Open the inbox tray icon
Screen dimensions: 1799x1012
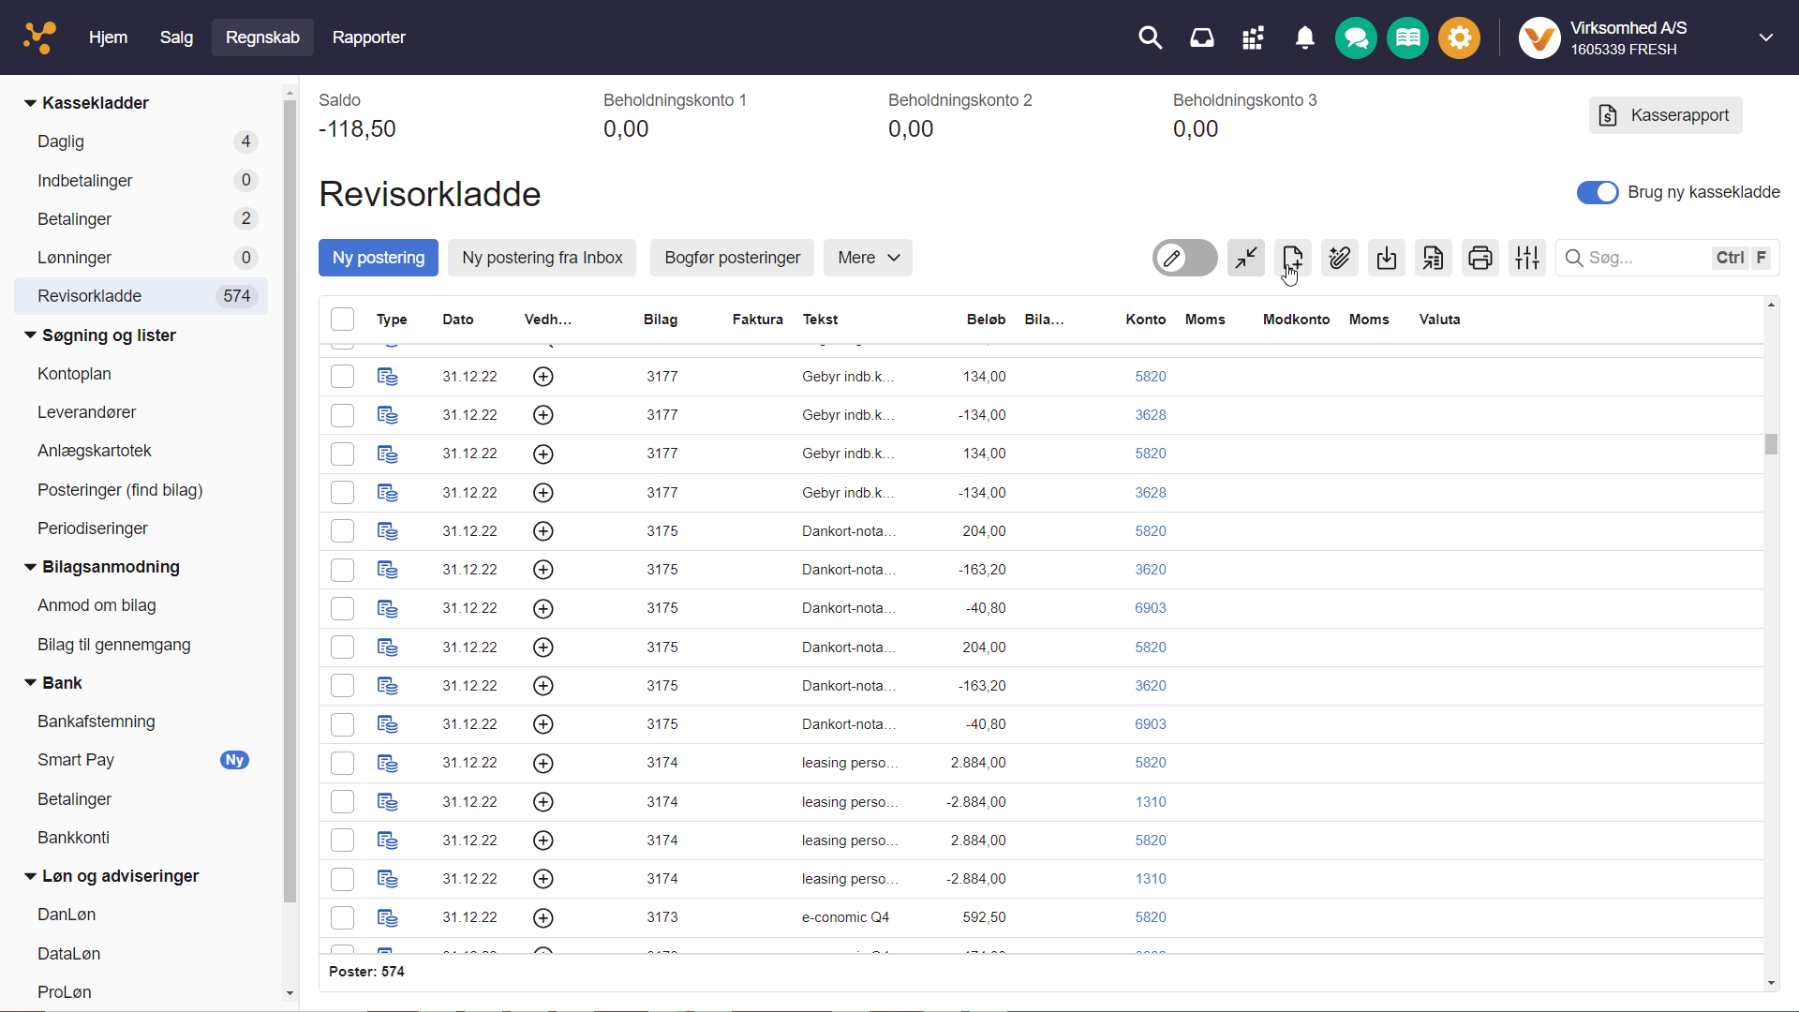pyautogui.click(x=1201, y=37)
